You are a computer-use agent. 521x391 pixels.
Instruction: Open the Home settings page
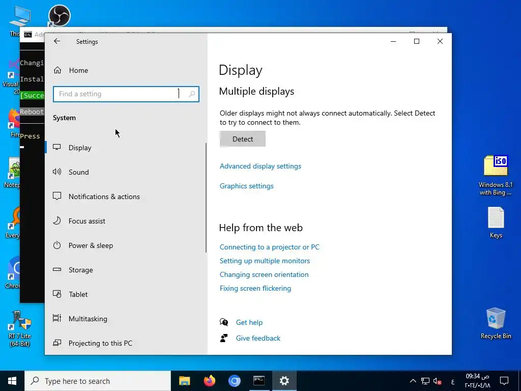click(x=78, y=70)
